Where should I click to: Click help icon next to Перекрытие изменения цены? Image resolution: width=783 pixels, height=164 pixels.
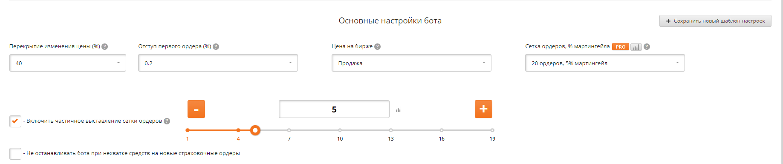[105, 47]
